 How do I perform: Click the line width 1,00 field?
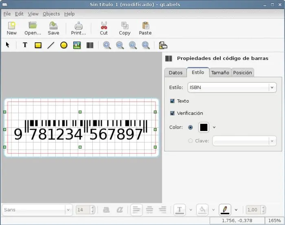coord(253,210)
